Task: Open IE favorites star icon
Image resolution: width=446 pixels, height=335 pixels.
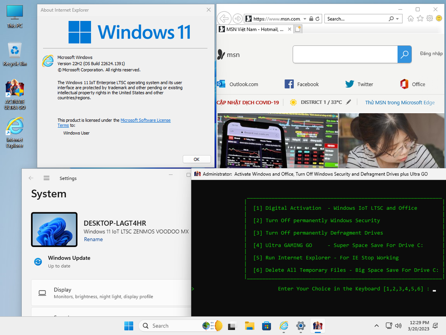Action: coord(420,18)
